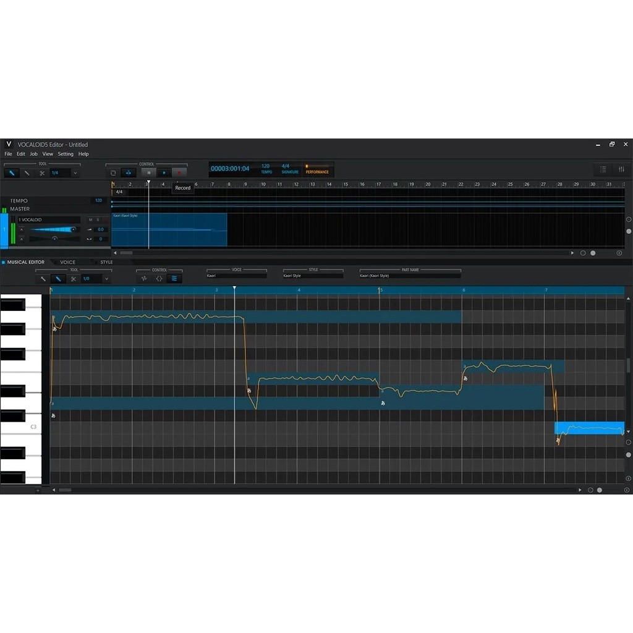Click the pan value 0 field
The height and width of the screenshot is (633, 633).
[x=101, y=239]
